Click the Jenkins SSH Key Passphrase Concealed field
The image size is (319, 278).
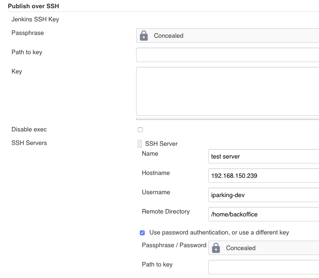click(x=228, y=36)
